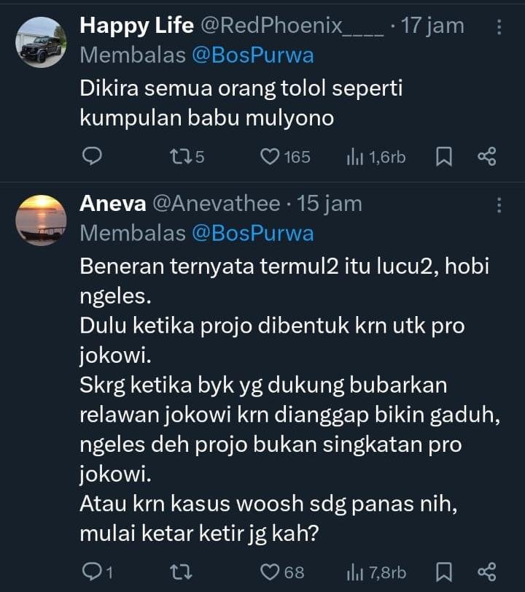
Task: Open Happy Life's profile picture
Action: point(41,42)
